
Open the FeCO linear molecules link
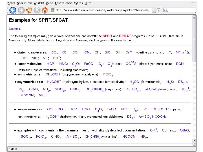click(x=89, y=64)
